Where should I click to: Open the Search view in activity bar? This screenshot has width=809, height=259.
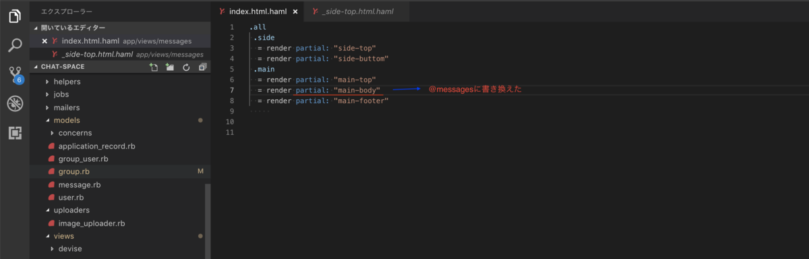tap(15, 45)
